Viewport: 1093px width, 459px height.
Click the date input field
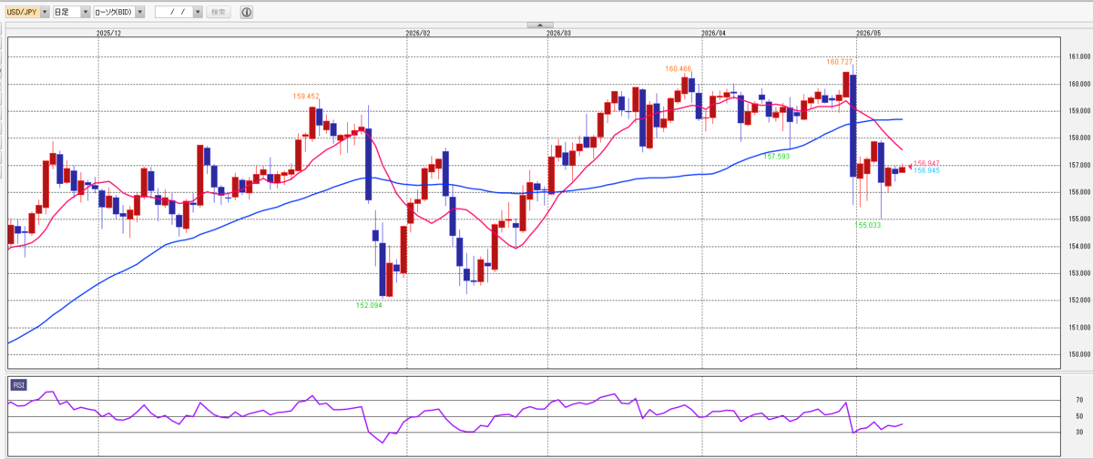[x=174, y=13]
